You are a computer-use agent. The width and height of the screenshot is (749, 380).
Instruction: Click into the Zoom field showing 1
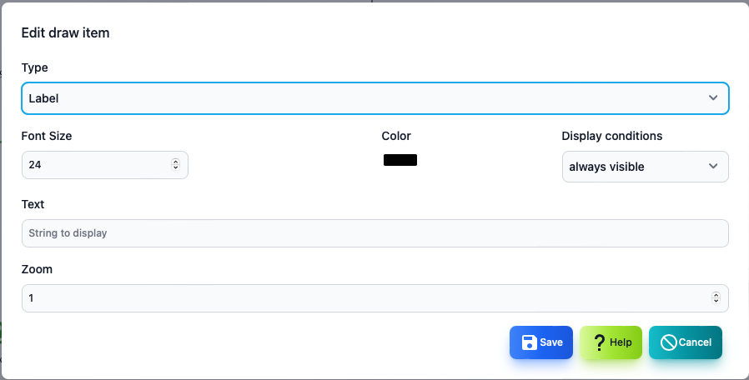[x=375, y=298]
